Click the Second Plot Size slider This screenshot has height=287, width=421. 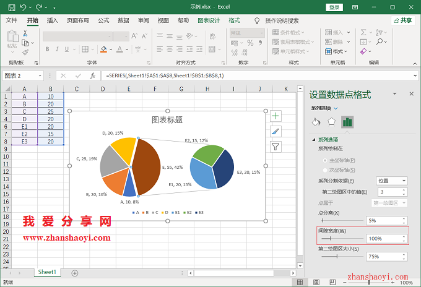342,257
